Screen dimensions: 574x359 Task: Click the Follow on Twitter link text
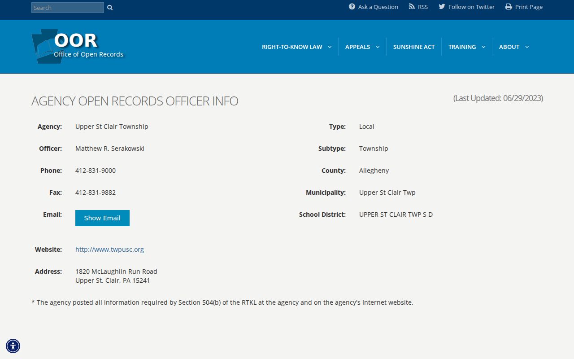click(471, 7)
